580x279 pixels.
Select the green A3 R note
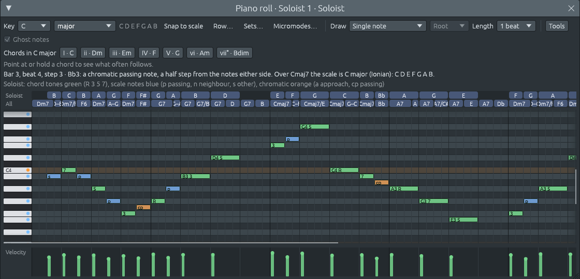click(404, 189)
